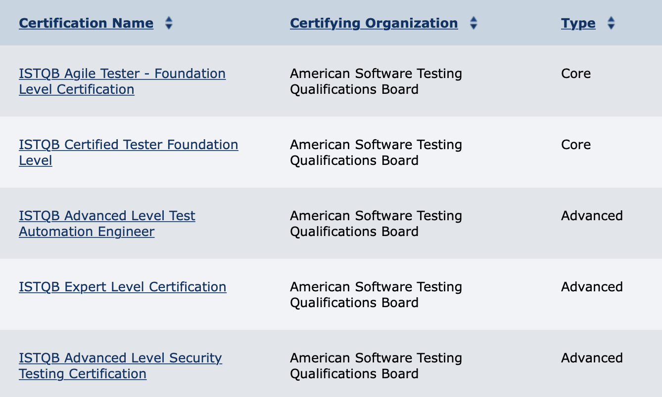
Task: Click the sort arrows beside Certification Name
Action: coord(169,23)
